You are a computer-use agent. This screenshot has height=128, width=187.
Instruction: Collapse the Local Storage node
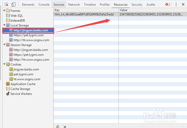coord(4,25)
